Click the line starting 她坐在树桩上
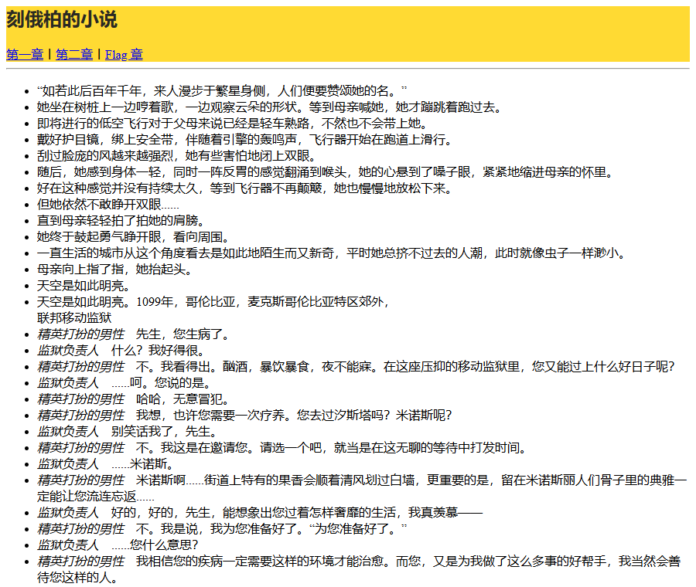The image size is (696, 587). (x=269, y=107)
